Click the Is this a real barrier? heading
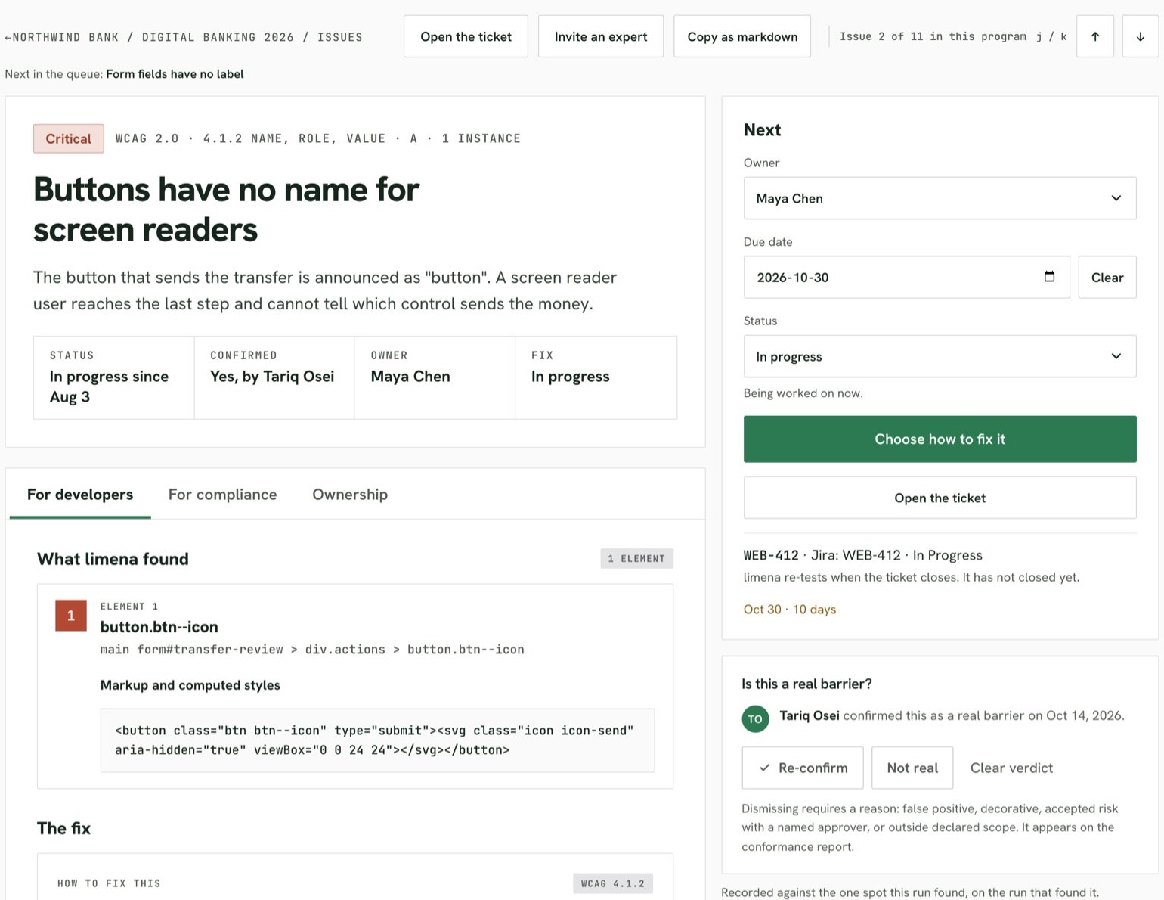Screen dimensions: 1164x900 [806, 684]
